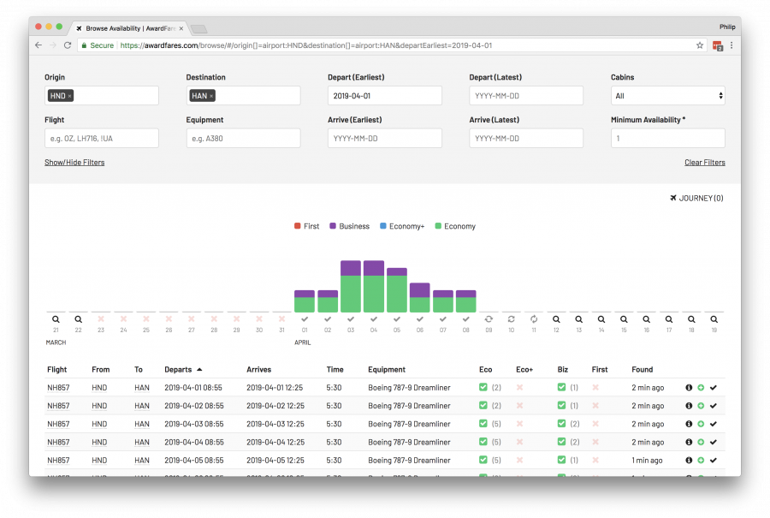Viewport: 770px width, 518px height.
Task: Click the info icon in the first flight row
Action: click(689, 388)
